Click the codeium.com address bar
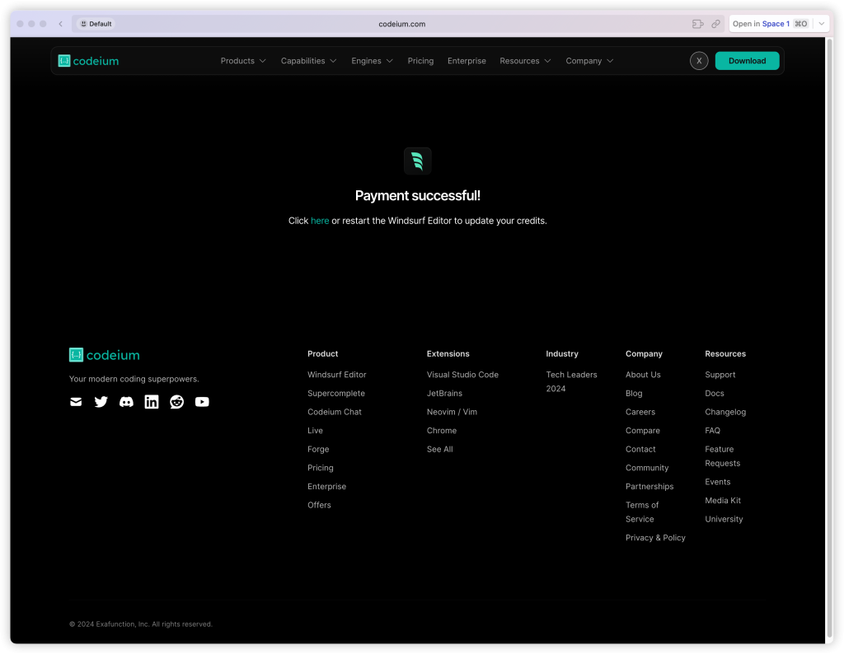The width and height of the screenshot is (844, 654). [402, 24]
